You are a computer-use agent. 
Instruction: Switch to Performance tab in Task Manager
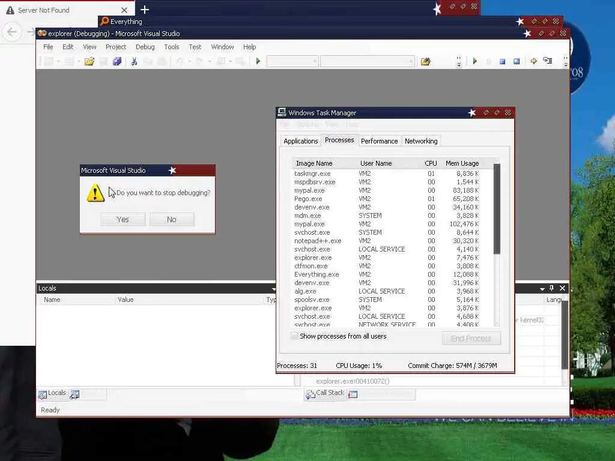(x=380, y=141)
